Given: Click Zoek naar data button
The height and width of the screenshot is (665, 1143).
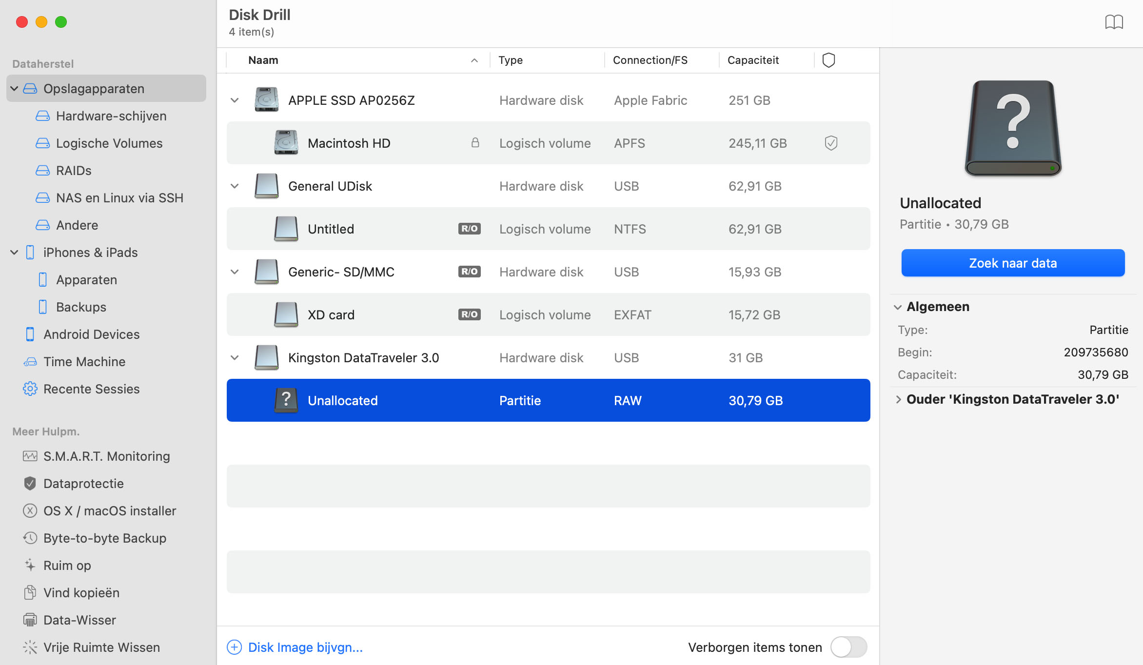Looking at the screenshot, I should (x=1013, y=263).
